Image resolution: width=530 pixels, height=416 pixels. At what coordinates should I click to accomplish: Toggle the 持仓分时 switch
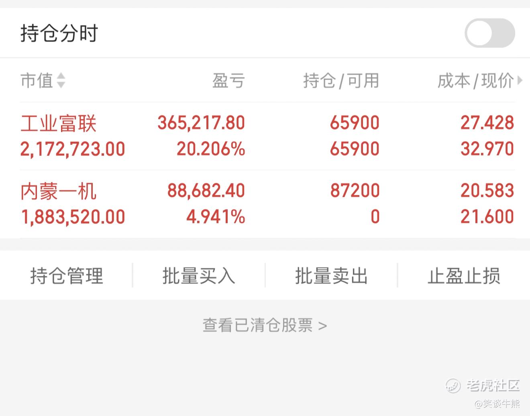[489, 33]
